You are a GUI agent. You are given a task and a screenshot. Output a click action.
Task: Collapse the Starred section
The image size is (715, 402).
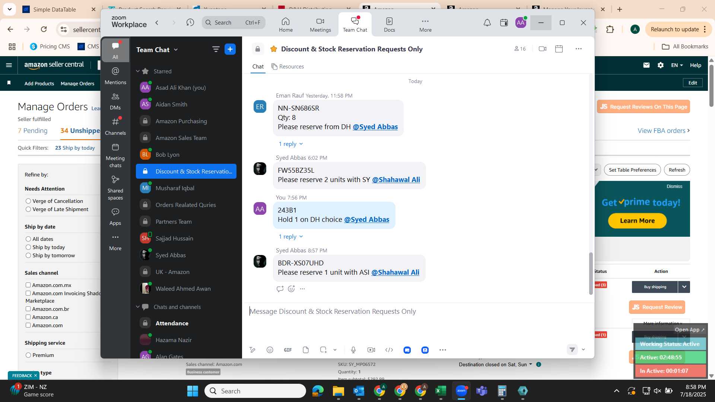click(138, 71)
